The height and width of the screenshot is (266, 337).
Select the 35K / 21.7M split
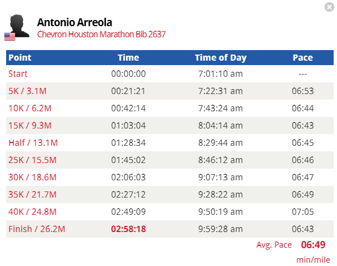pyautogui.click(x=32, y=194)
